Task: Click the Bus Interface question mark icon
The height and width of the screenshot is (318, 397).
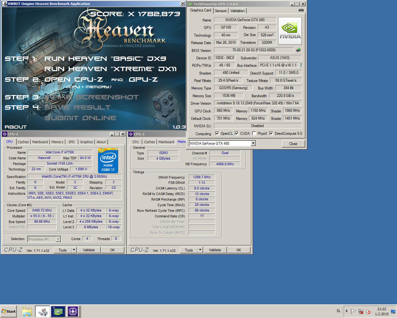Action: tap(301, 65)
